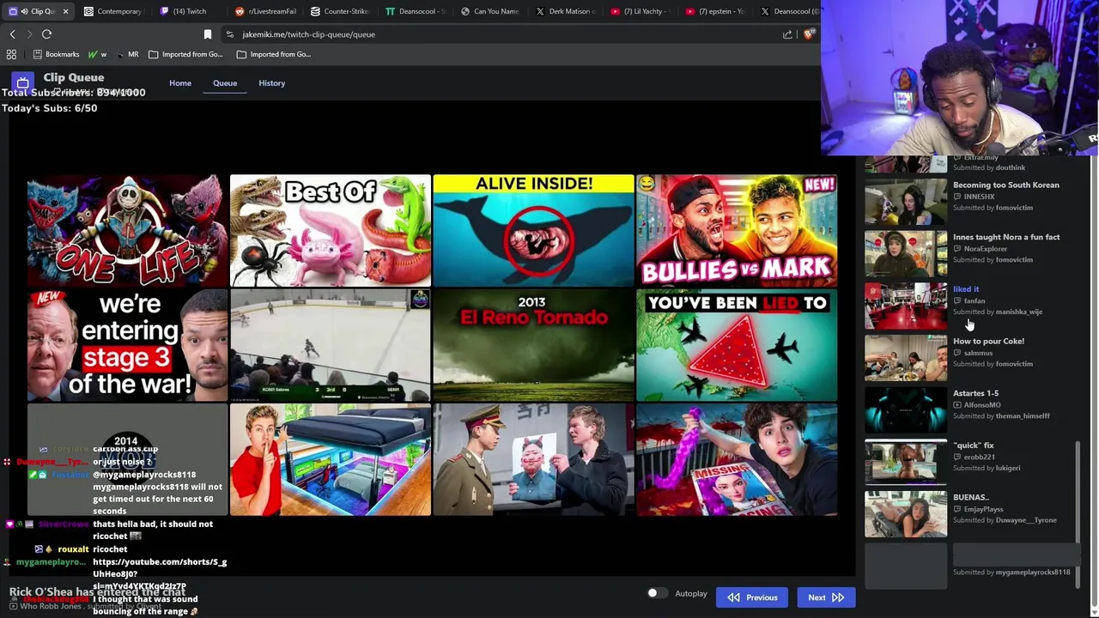Open the site information icon before the URL
The height and width of the screenshot is (618, 1099).
pos(229,34)
